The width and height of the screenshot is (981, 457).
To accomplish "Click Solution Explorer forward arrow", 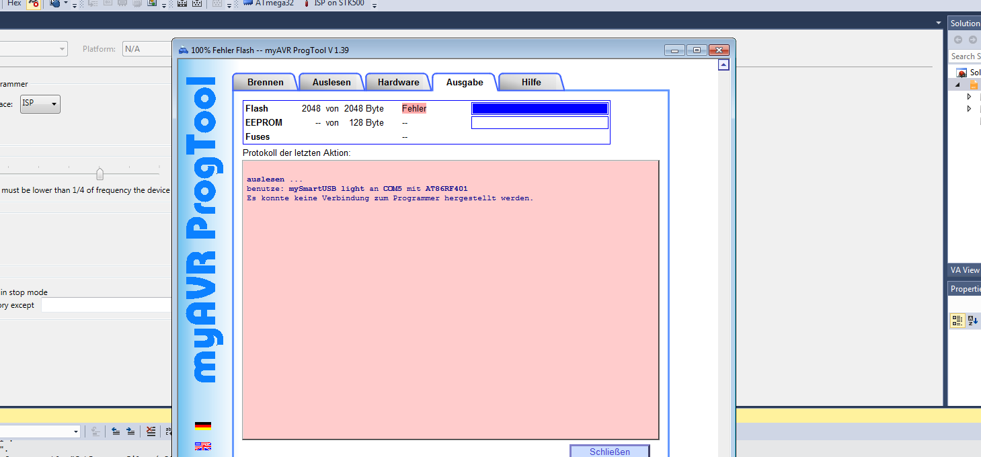I will pos(972,40).
